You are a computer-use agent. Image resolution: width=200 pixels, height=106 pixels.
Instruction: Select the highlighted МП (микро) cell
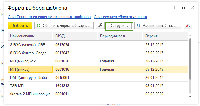[30, 69]
